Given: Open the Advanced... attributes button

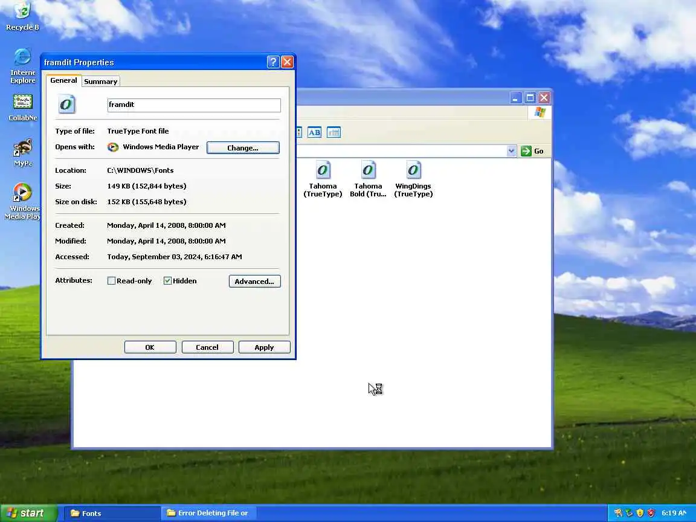Looking at the screenshot, I should coord(255,282).
